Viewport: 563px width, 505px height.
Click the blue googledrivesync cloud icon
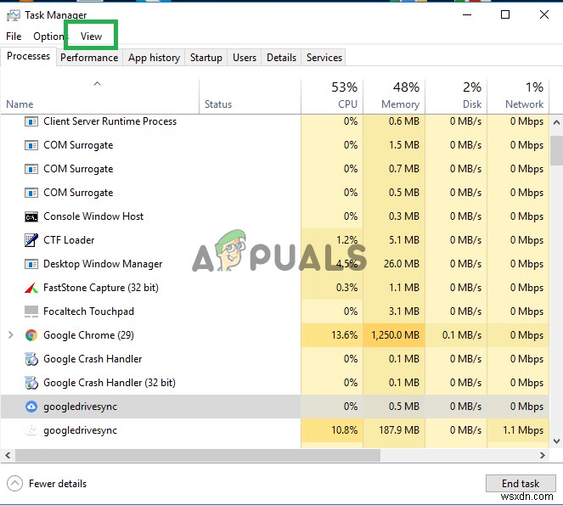click(31, 407)
